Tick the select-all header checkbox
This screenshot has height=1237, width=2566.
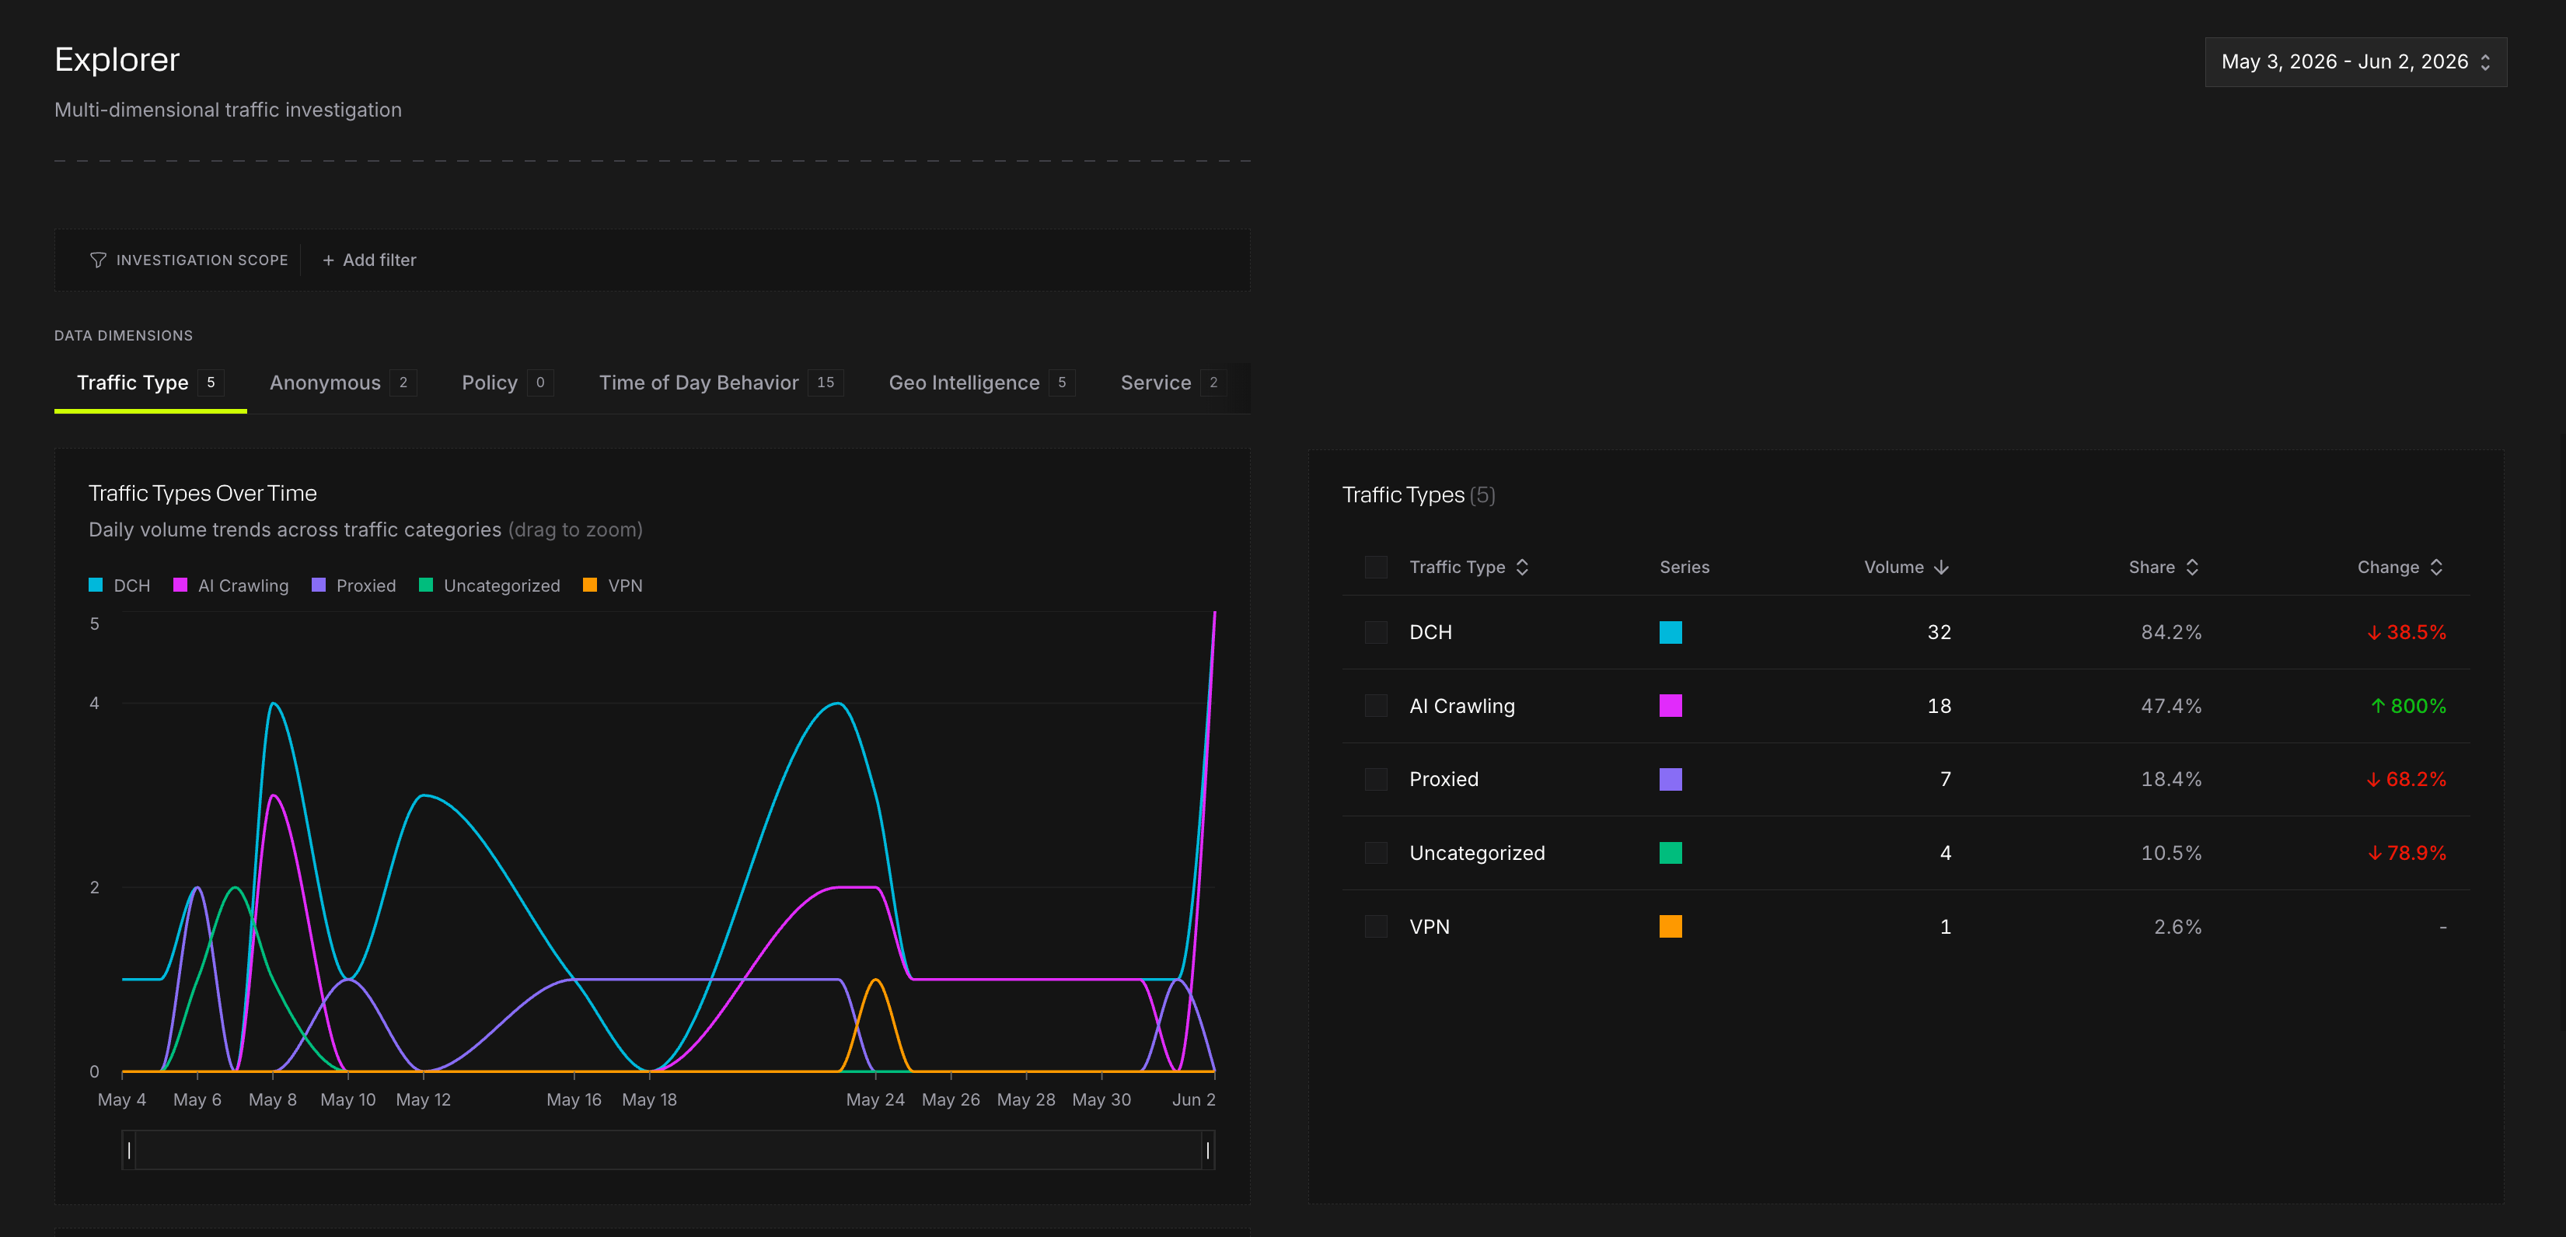[1376, 568]
